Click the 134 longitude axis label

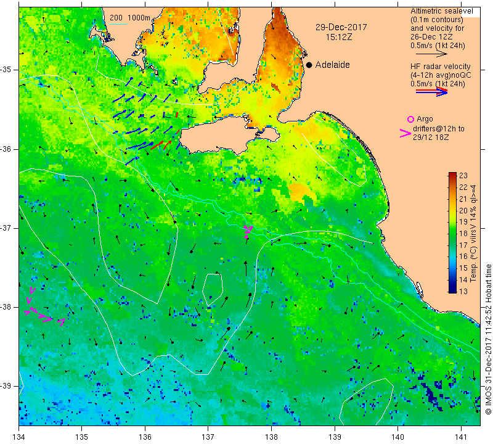pos(19,437)
